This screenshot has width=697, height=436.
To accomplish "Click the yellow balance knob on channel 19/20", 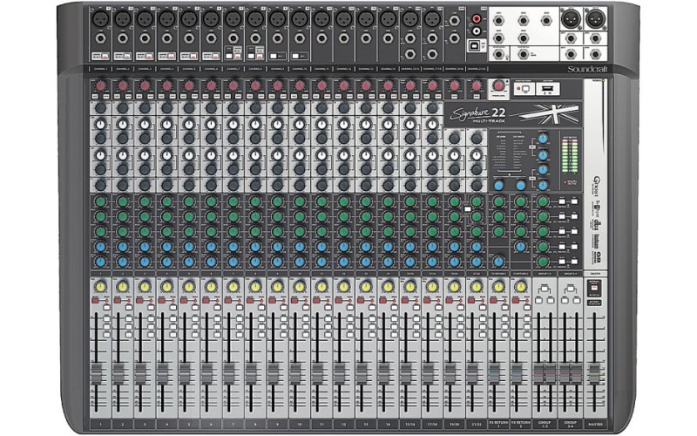I will [454, 287].
